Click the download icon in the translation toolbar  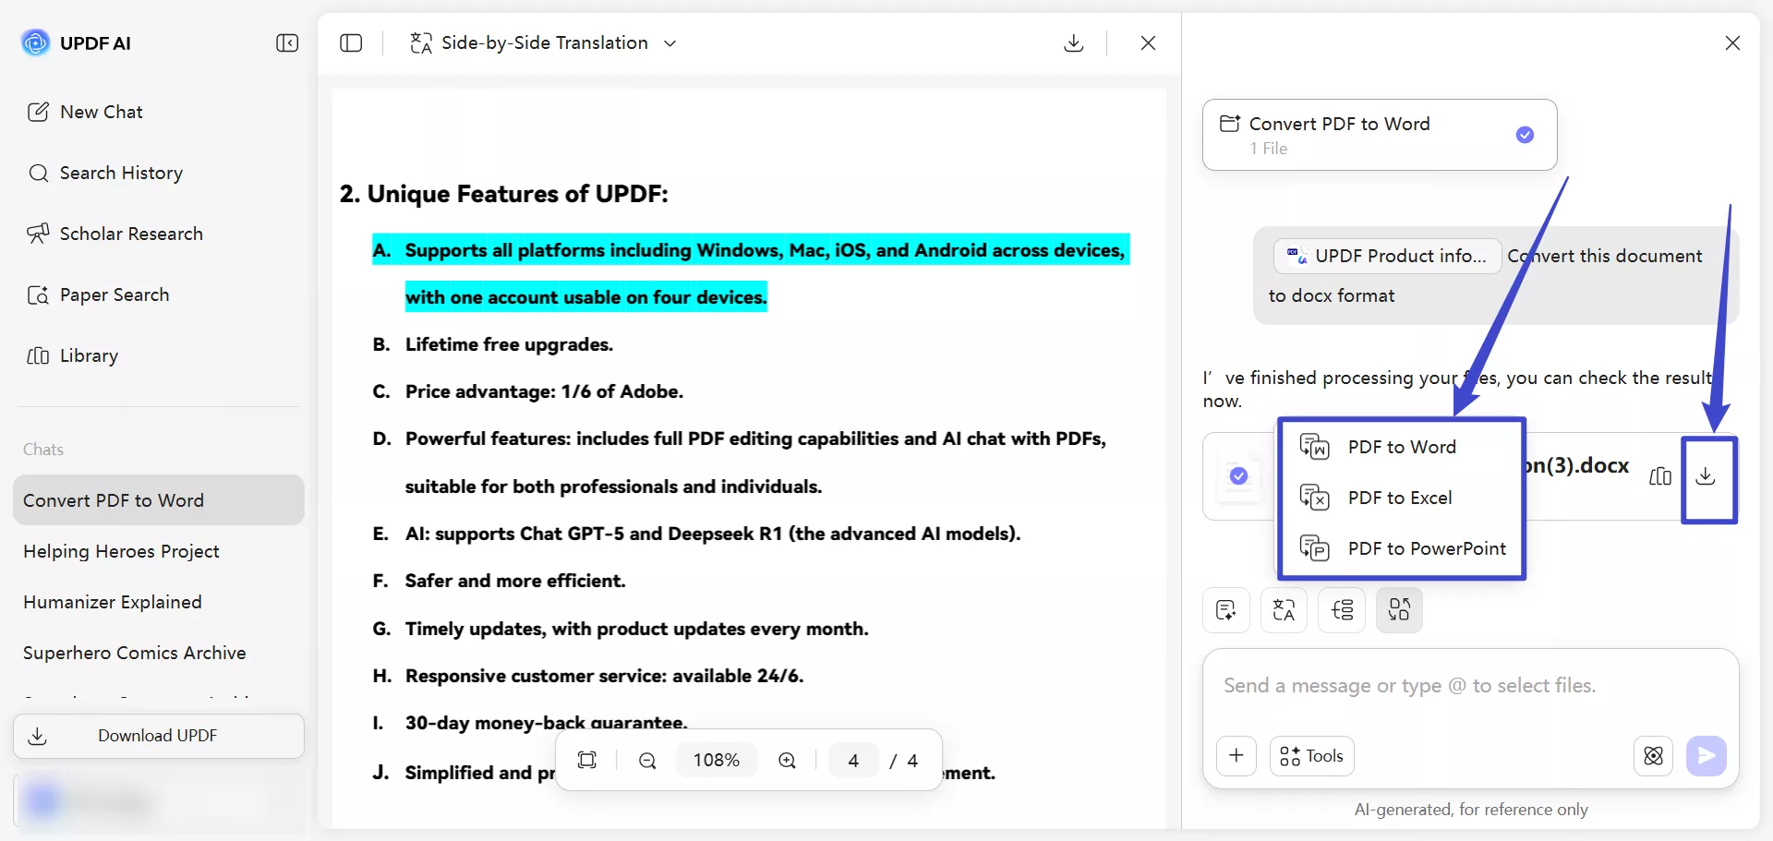click(1072, 42)
